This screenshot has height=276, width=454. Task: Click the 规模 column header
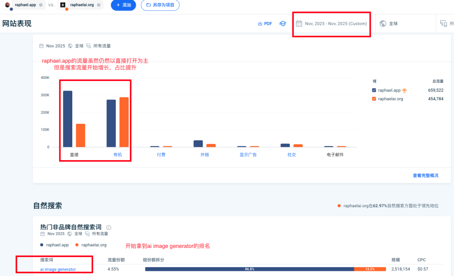396,260
